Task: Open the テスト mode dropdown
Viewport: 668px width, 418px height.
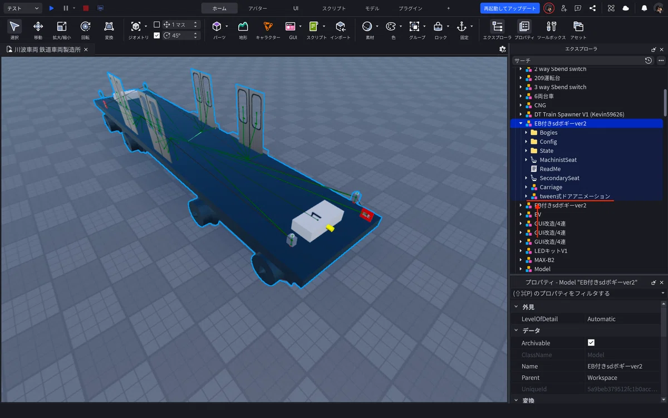Action: (x=22, y=8)
